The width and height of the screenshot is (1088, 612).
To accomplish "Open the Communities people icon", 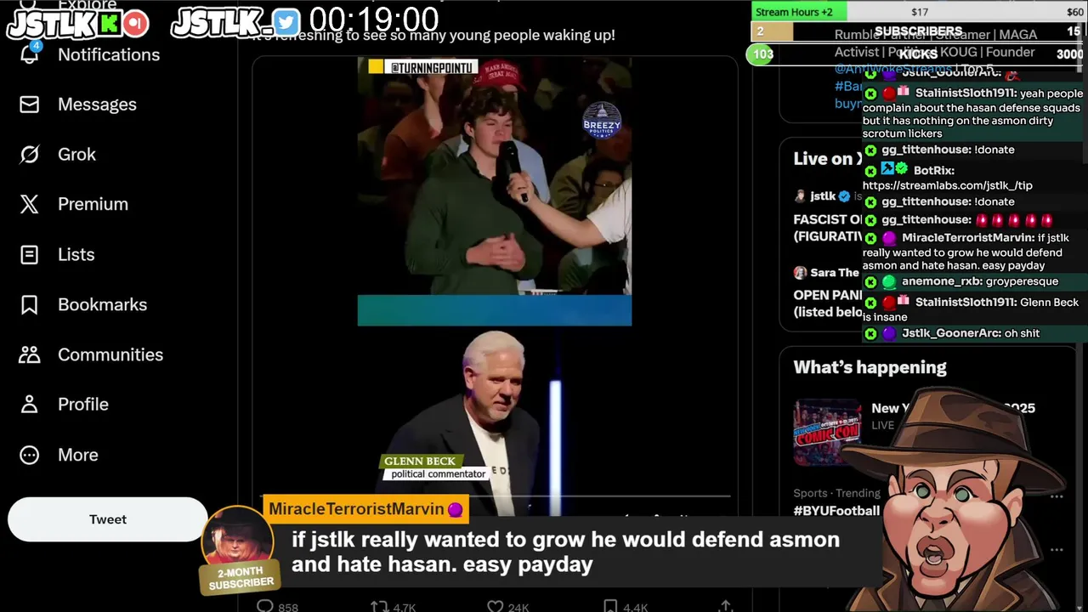I will [30, 354].
